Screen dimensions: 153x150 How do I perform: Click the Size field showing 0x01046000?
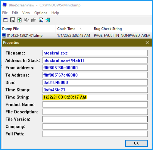tap(95, 82)
